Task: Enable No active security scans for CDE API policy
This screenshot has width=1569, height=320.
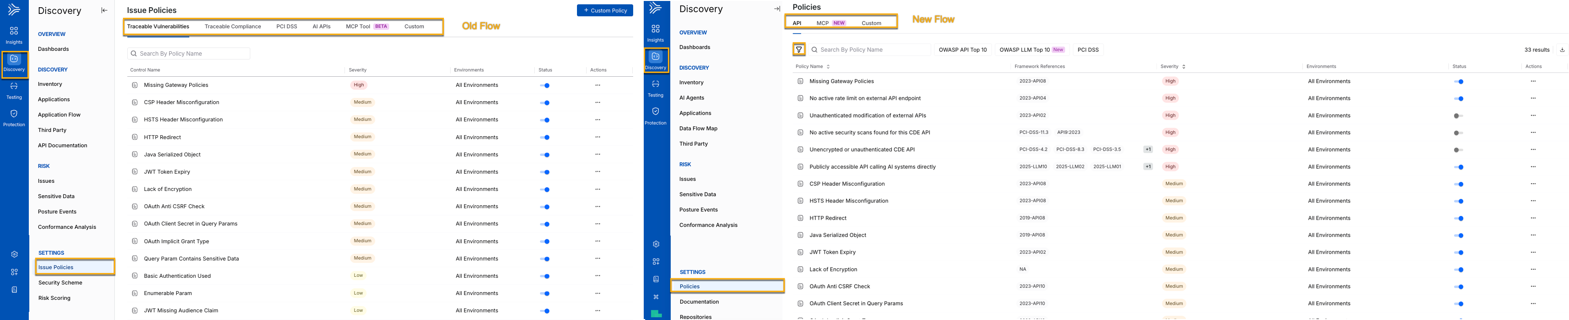Action: click(1458, 132)
